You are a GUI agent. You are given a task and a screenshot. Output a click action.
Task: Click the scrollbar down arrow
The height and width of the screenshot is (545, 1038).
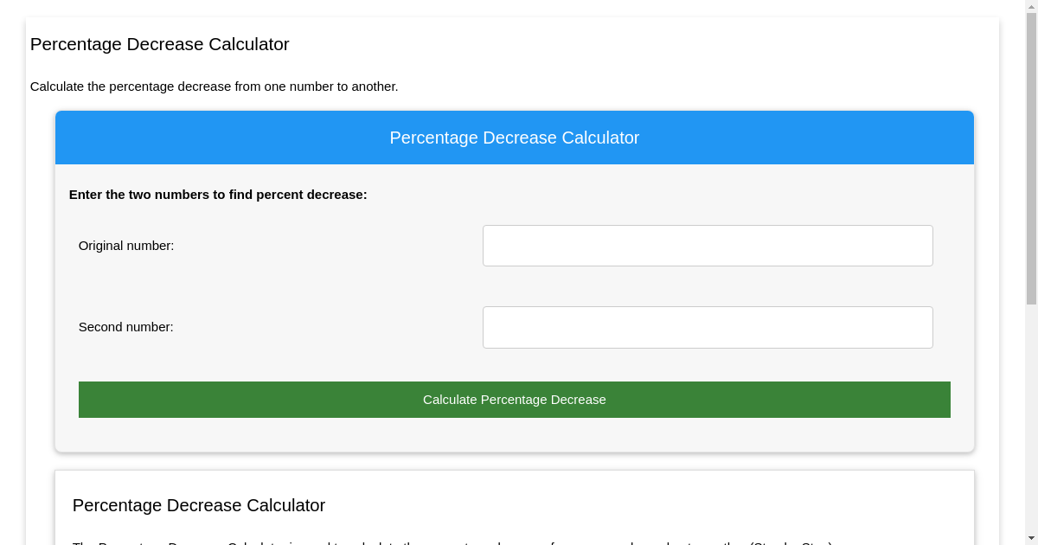(x=1031, y=538)
